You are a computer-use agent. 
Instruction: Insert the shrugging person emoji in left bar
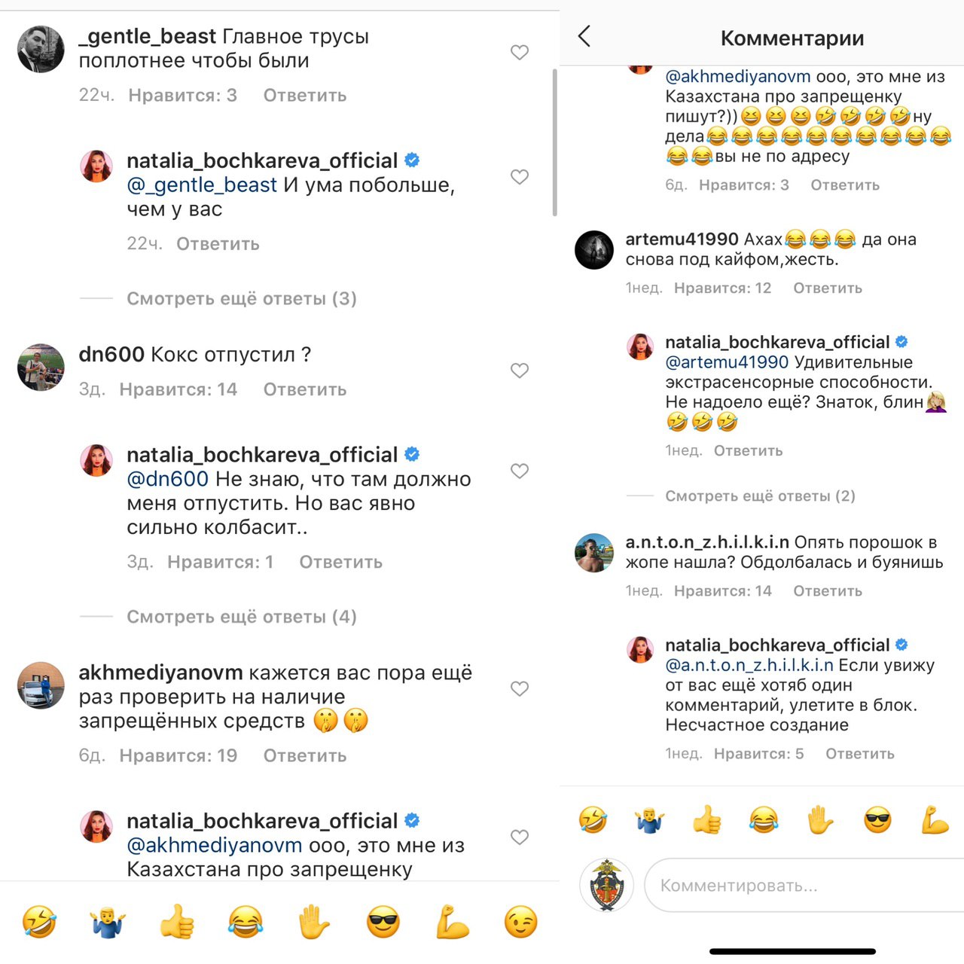(x=108, y=922)
